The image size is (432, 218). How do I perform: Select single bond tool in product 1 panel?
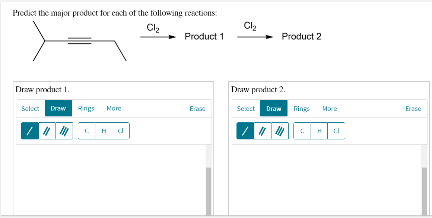30,131
